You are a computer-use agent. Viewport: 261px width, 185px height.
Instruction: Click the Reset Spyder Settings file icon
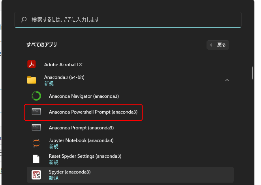coord(36,159)
